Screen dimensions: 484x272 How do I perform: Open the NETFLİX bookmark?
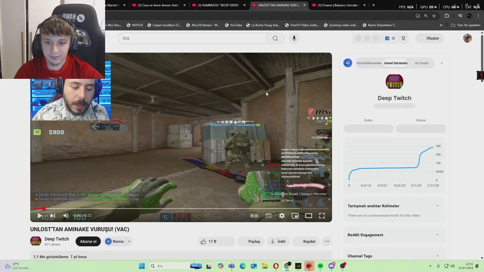tap(135, 25)
